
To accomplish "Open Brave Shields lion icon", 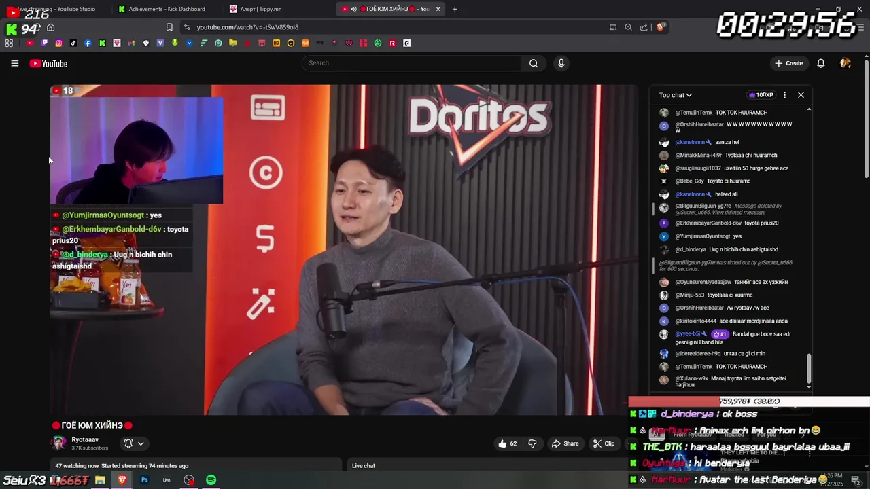I will click(661, 27).
